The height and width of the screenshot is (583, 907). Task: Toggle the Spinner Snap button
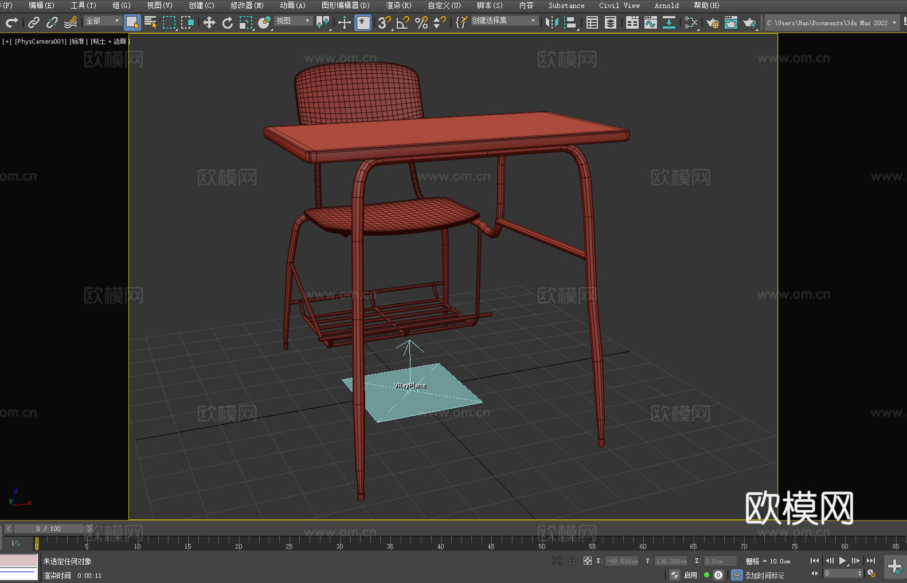(x=440, y=22)
